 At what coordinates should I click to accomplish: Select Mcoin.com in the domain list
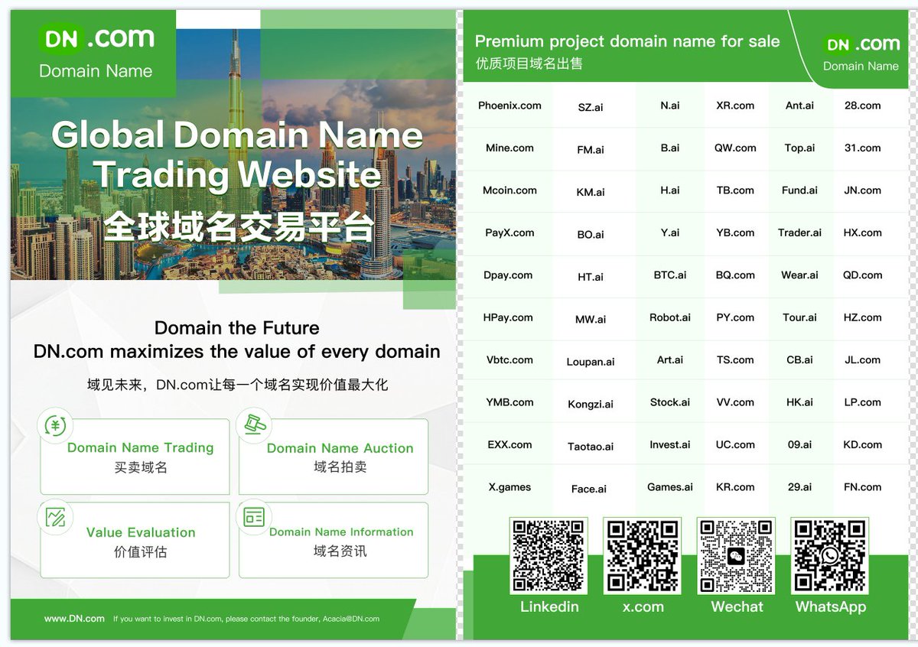pyautogui.click(x=509, y=190)
